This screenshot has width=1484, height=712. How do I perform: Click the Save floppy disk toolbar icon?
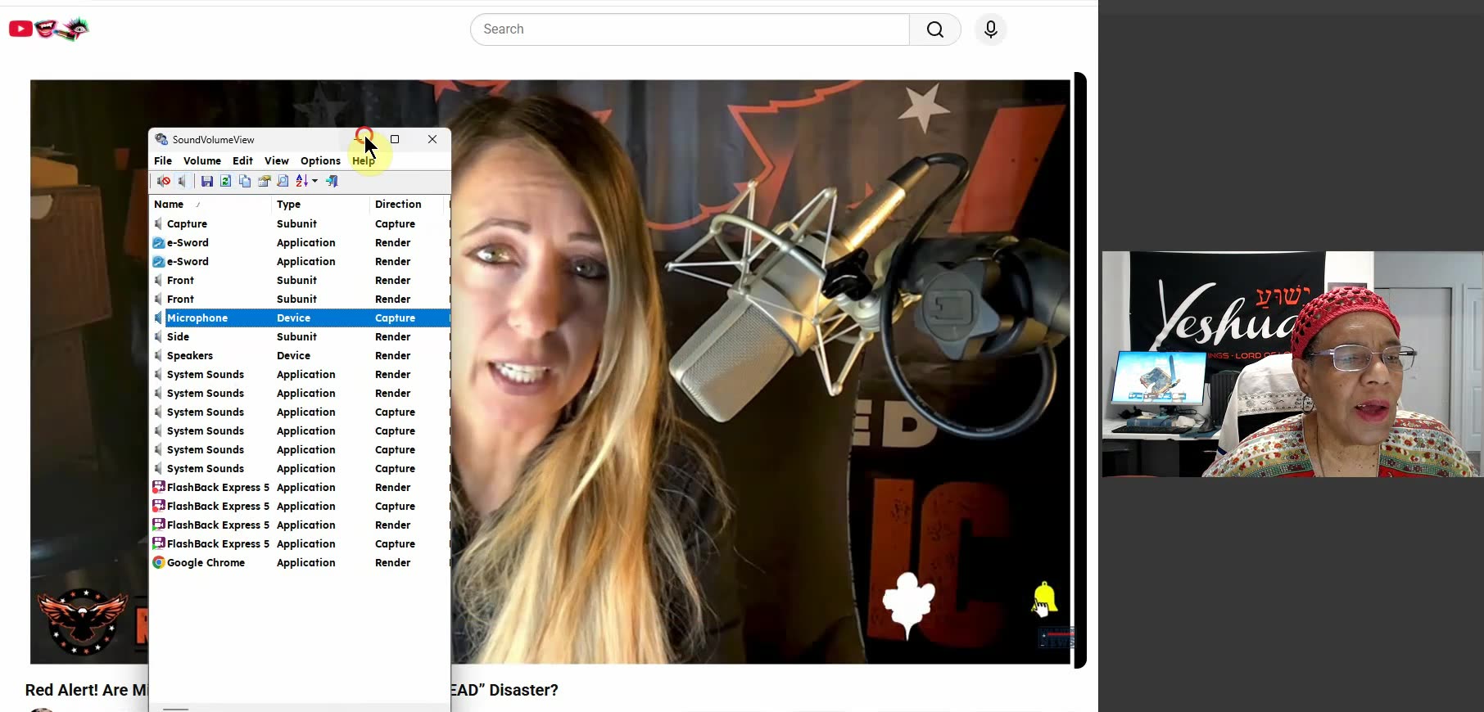point(207,181)
